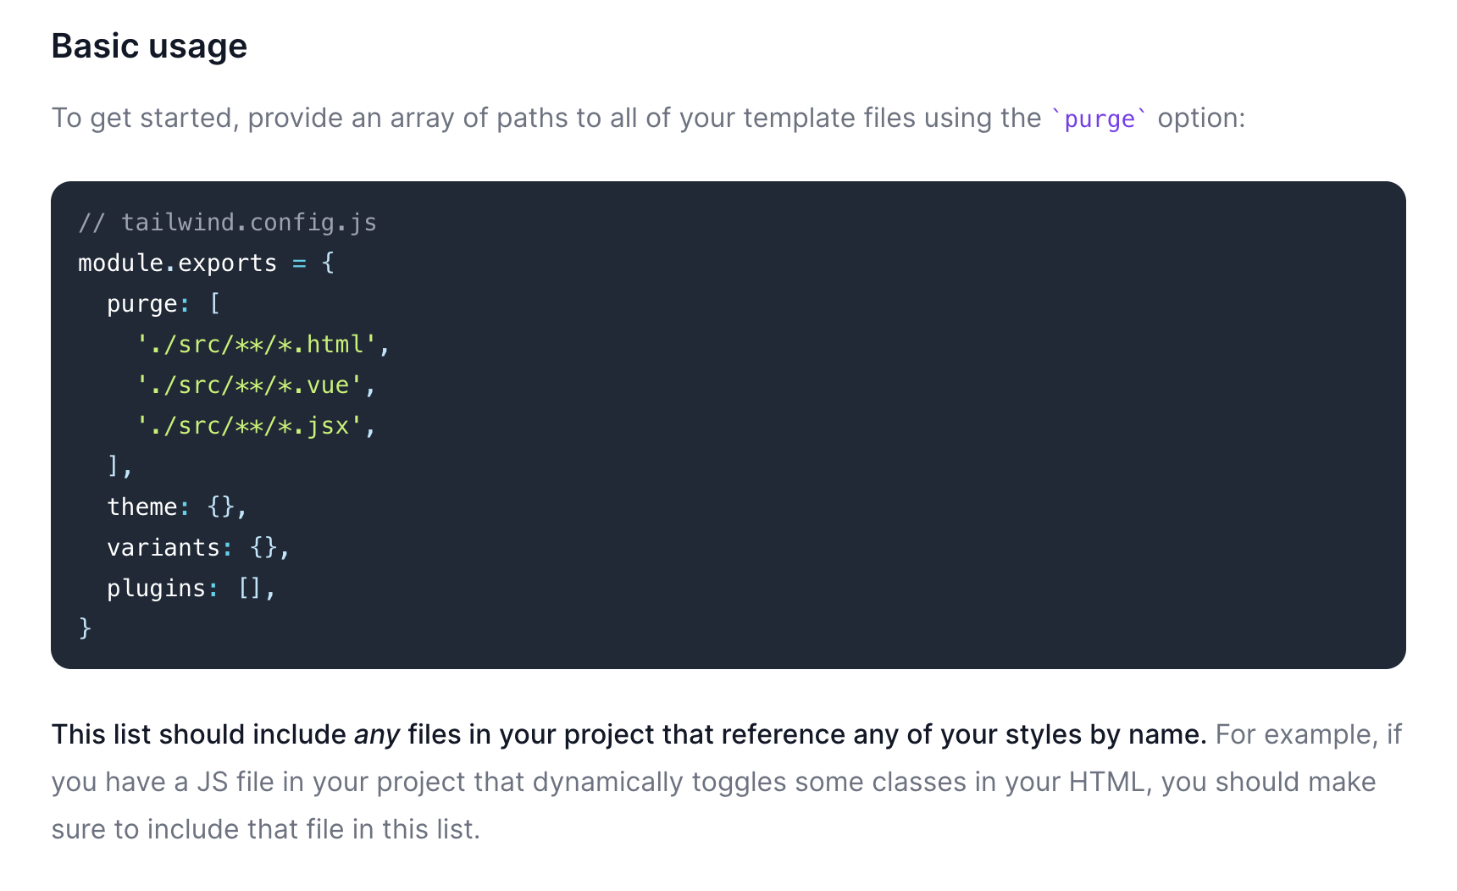1457x891 pixels.
Task: Click the final closing brace in code
Action: [85, 628]
